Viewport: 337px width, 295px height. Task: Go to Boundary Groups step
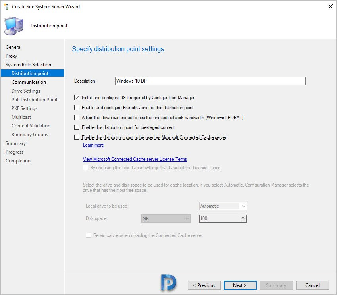tap(30, 135)
